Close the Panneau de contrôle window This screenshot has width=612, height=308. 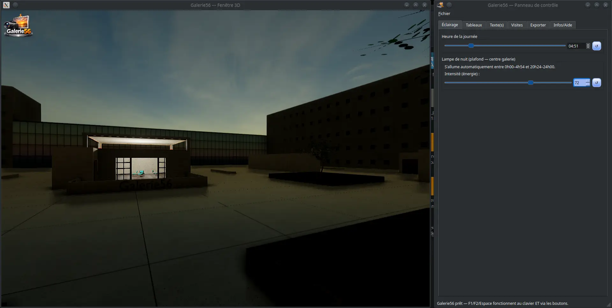[x=606, y=5]
